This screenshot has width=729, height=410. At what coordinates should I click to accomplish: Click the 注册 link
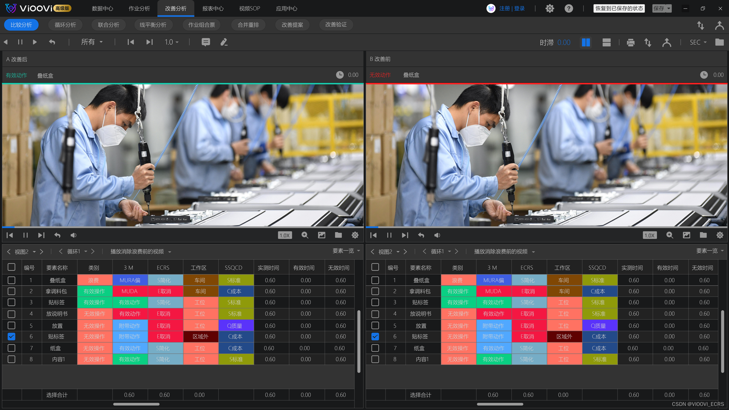pos(504,9)
